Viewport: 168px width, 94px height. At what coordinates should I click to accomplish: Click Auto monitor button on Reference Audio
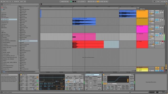151,14
